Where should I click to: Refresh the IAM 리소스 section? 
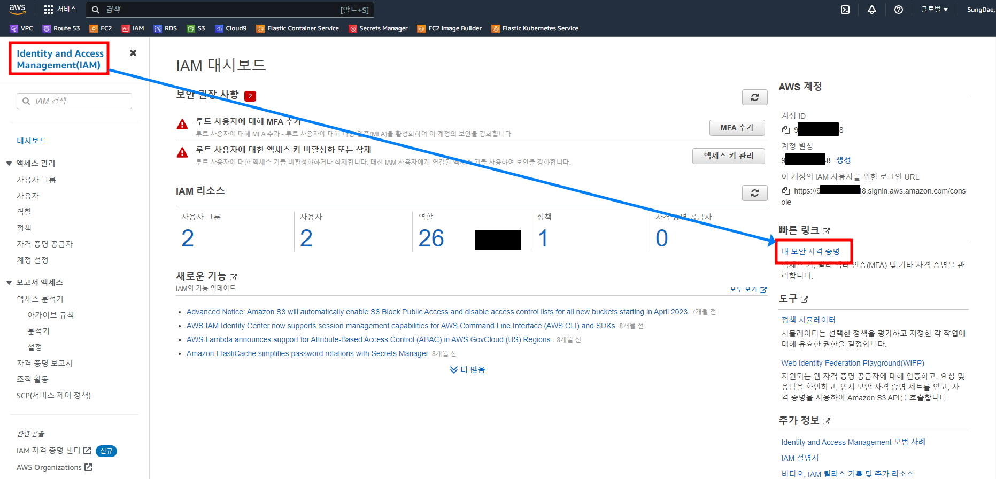755,193
